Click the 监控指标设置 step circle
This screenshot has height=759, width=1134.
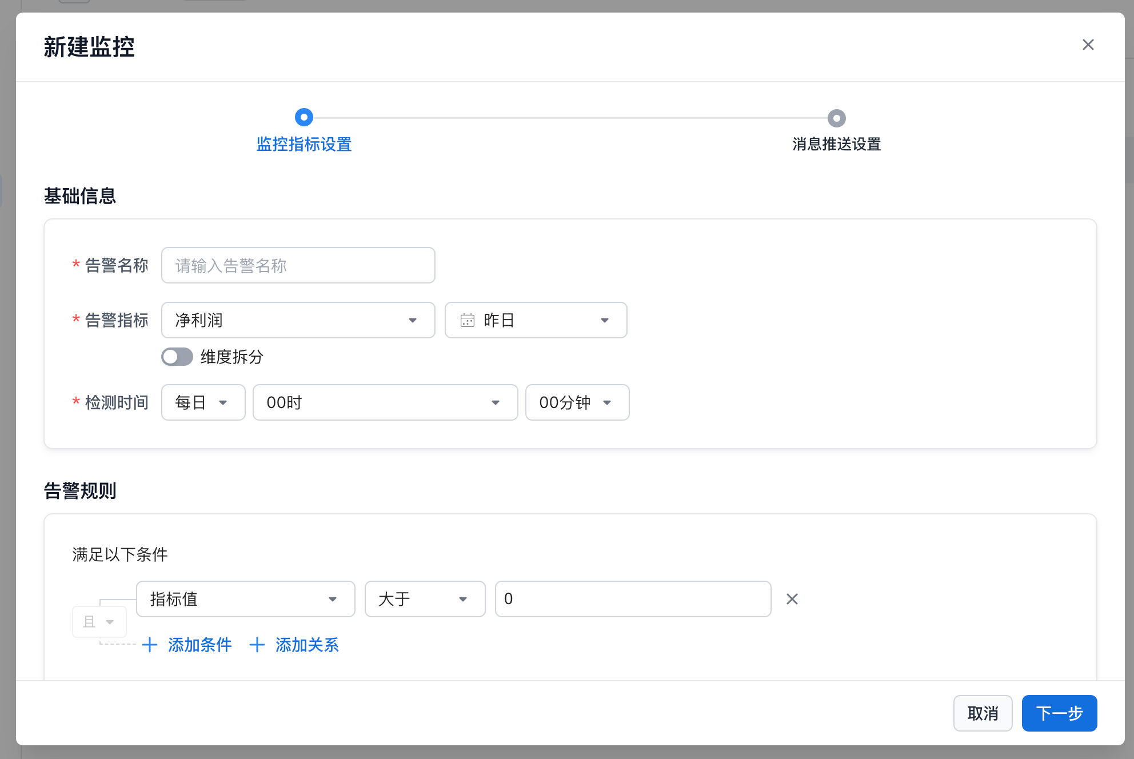[x=304, y=118]
